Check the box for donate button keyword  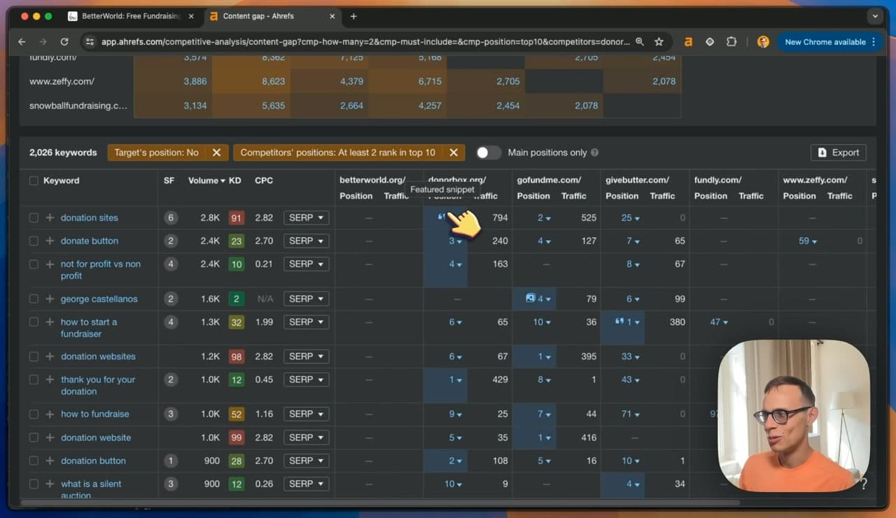pyautogui.click(x=34, y=241)
